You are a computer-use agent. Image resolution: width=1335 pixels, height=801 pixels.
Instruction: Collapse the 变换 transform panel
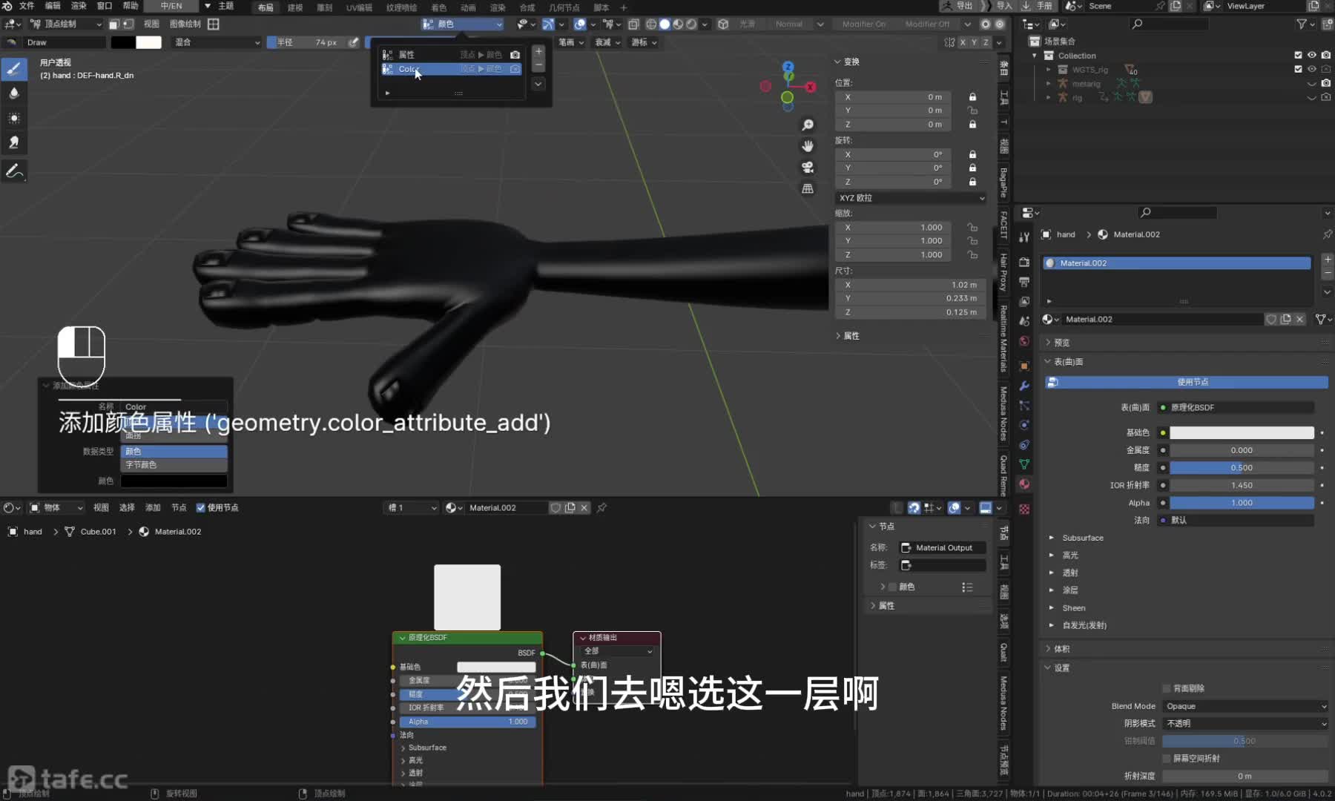click(838, 62)
